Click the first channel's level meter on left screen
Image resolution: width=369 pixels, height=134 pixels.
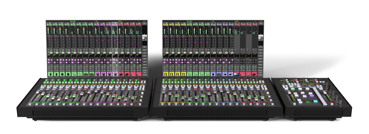point(48,30)
